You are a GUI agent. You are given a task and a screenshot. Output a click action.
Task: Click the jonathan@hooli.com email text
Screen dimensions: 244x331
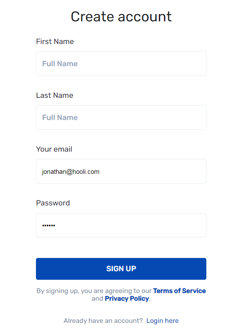pos(71,172)
